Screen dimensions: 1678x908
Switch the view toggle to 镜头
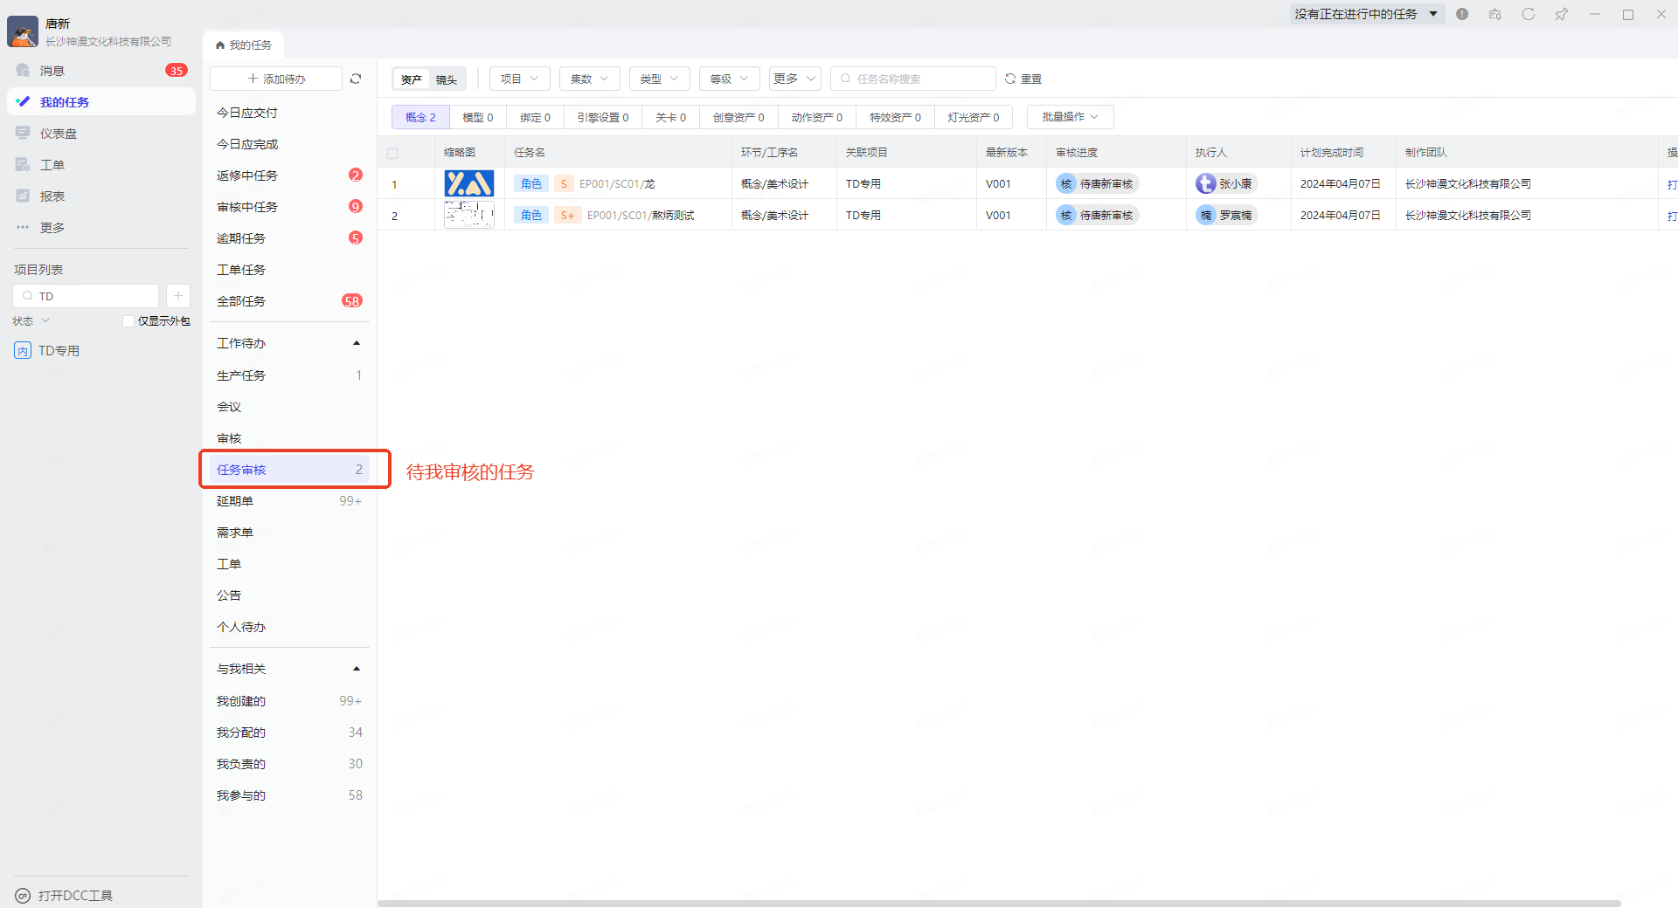click(x=447, y=79)
